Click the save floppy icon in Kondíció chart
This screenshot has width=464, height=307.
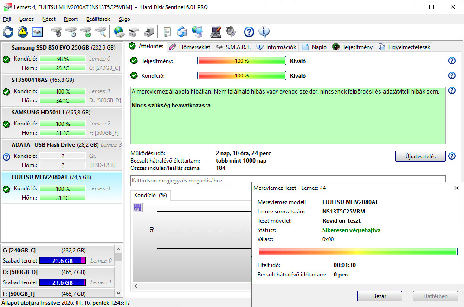pos(137,207)
